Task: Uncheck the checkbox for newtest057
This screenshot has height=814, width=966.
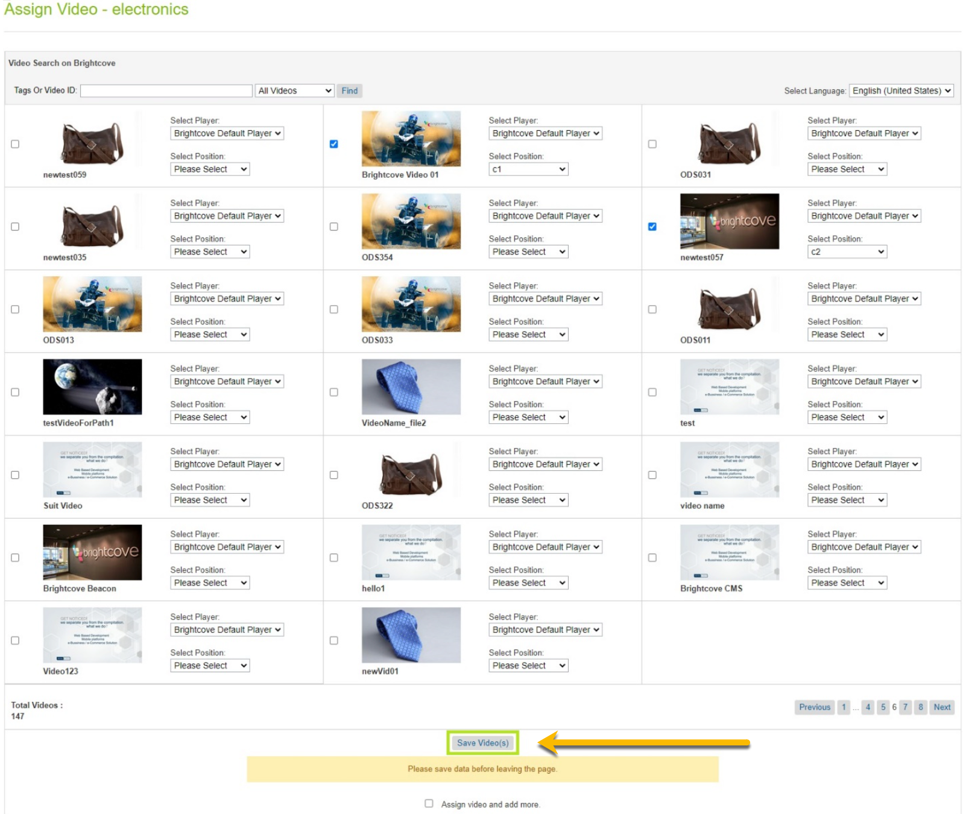Action: pos(652,227)
